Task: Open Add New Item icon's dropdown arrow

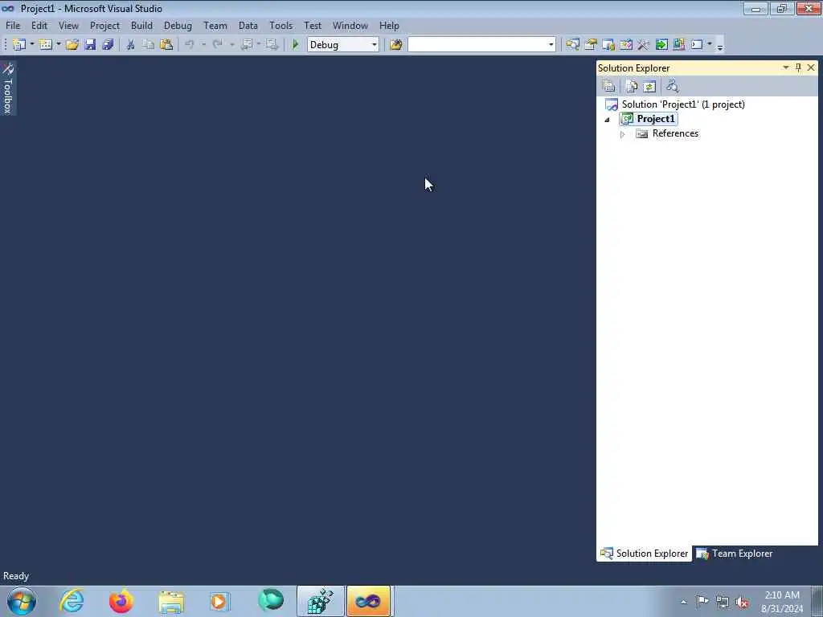Action: coord(58,45)
